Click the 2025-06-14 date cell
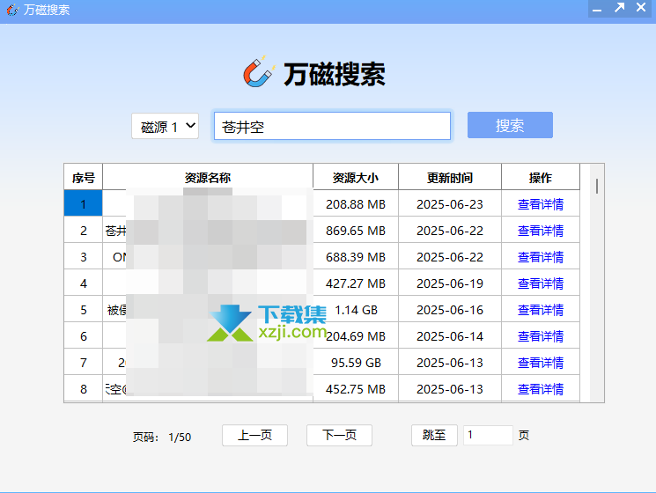656x493 pixels. pos(450,335)
